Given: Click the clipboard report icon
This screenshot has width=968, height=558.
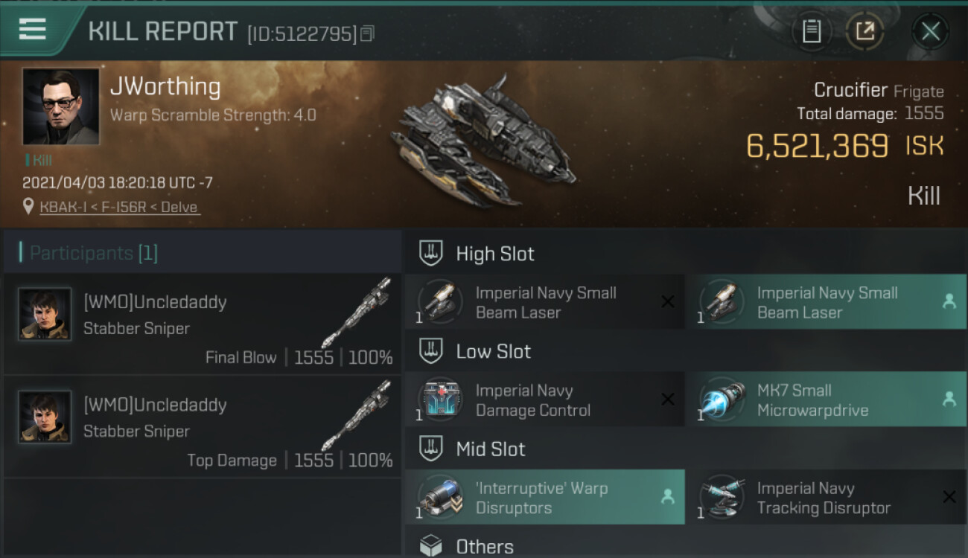Looking at the screenshot, I should click(811, 31).
